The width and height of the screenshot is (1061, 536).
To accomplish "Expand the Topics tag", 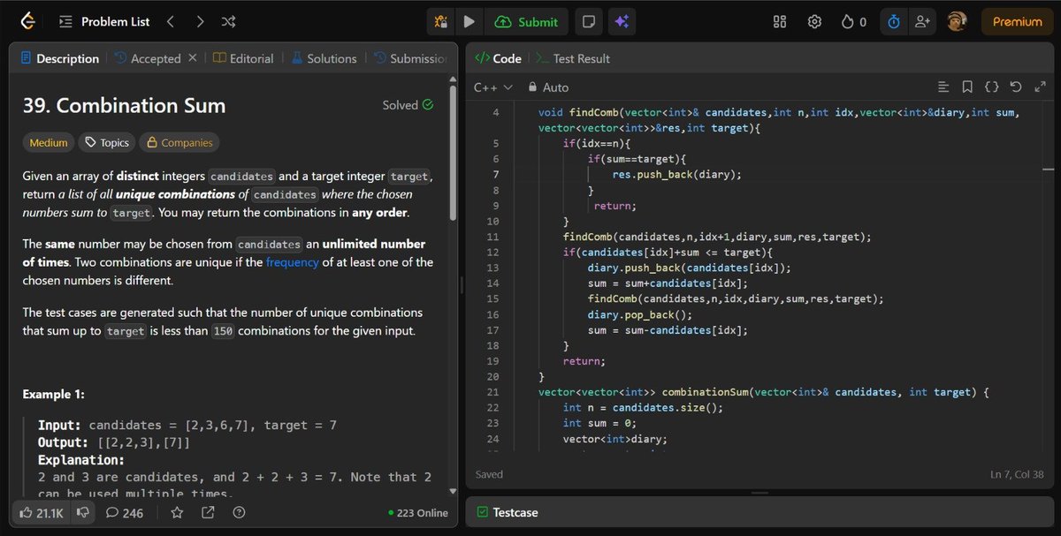I will [107, 142].
